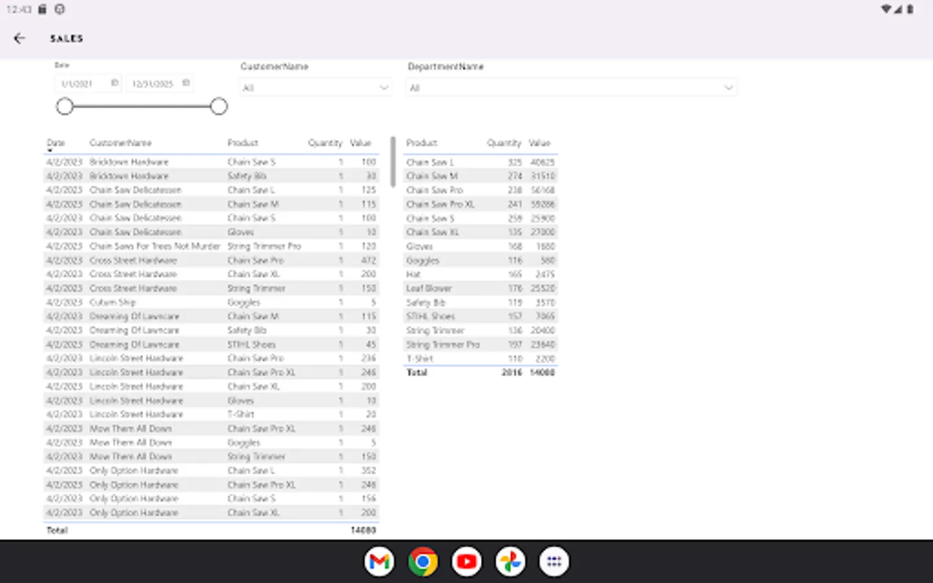Open Chrome from the taskbar

(422, 562)
